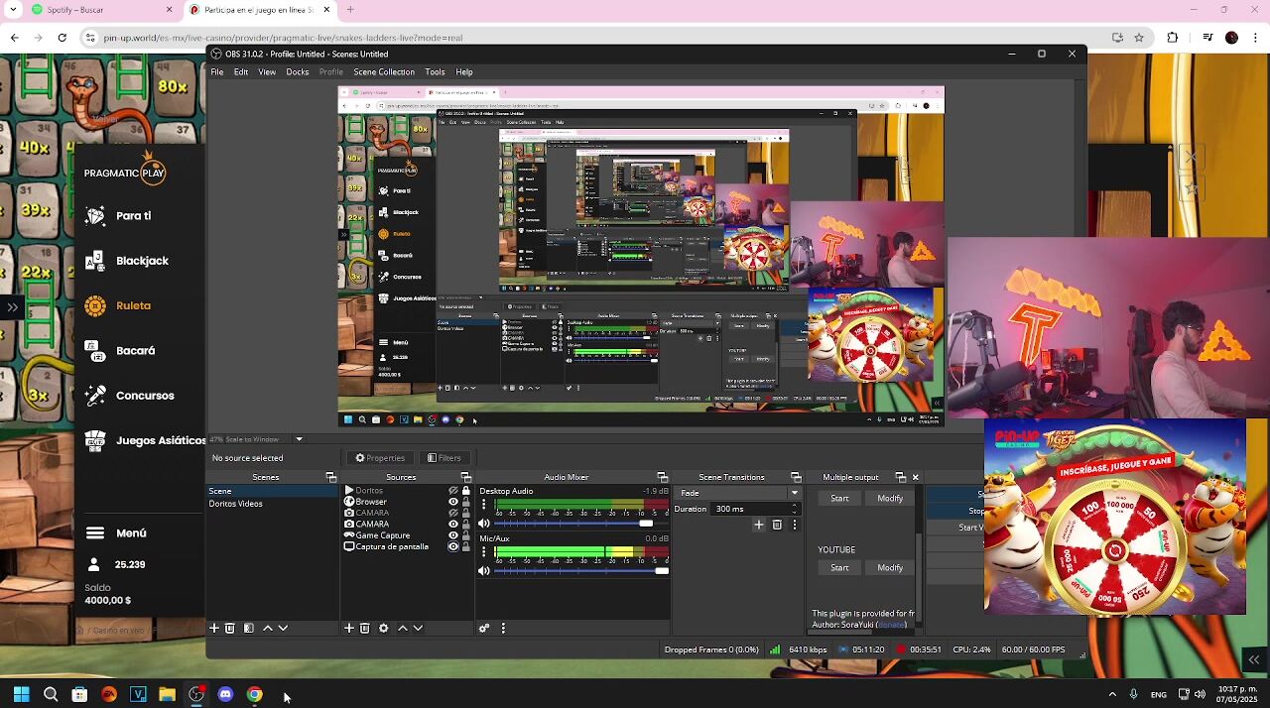Screen dimensions: 1270x708
Task: Mute Mic/Aux with the speaker icon
Action: pyautogui.click(x=484, y=571)
